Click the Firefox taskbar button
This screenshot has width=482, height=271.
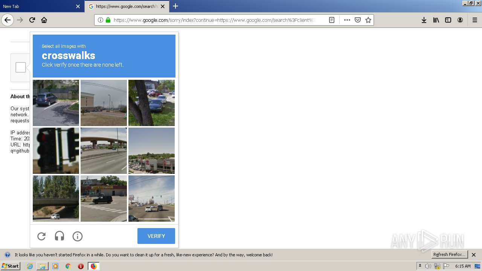tap(93, 266)
